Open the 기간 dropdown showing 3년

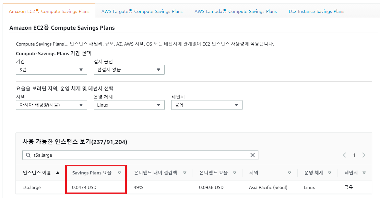point(51,70)
